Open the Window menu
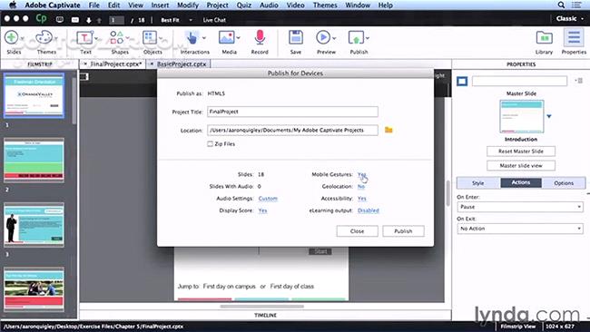This screenshot has height=332, width=590. point(358,5)
